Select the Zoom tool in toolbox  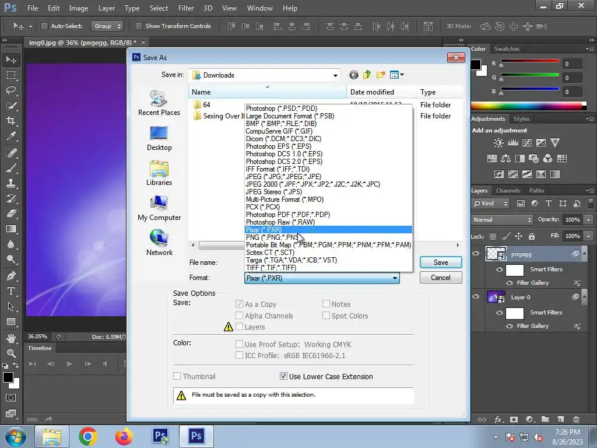point(11,353)
